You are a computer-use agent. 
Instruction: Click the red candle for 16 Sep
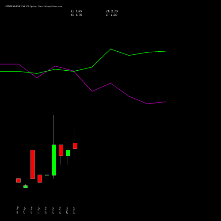coord(19,180)
